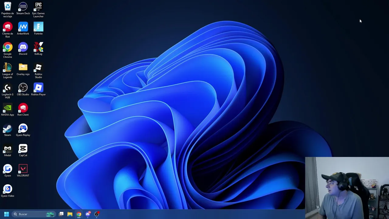Open Task View from the taskbar
Viewport: 389px width, 219px height.
(61, 214)
